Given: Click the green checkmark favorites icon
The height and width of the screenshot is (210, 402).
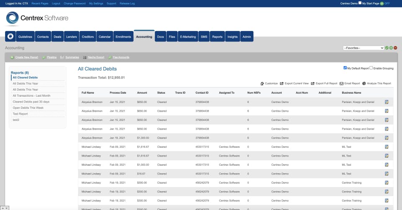Looking at the screenshot, I should coord(387,48).
